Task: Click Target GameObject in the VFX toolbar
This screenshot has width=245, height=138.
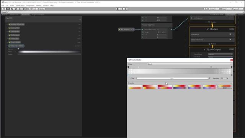Action: 38,15
